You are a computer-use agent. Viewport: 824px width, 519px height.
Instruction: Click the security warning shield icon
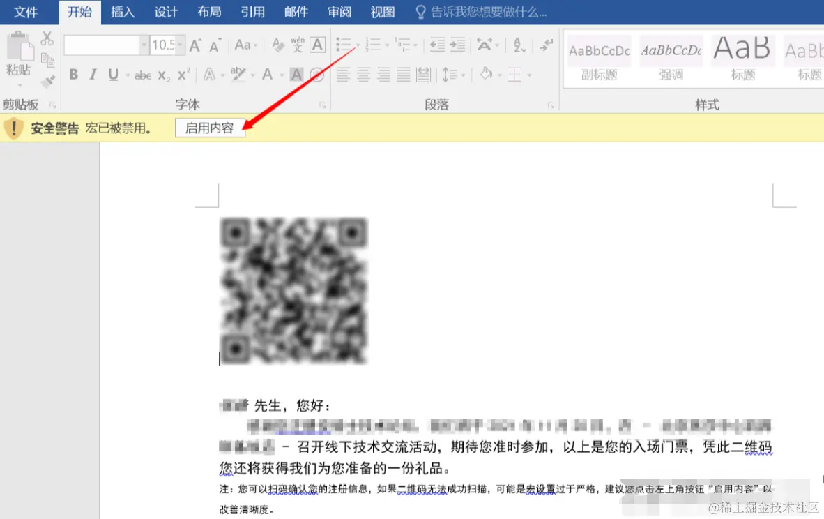click(x=14, y=128)
